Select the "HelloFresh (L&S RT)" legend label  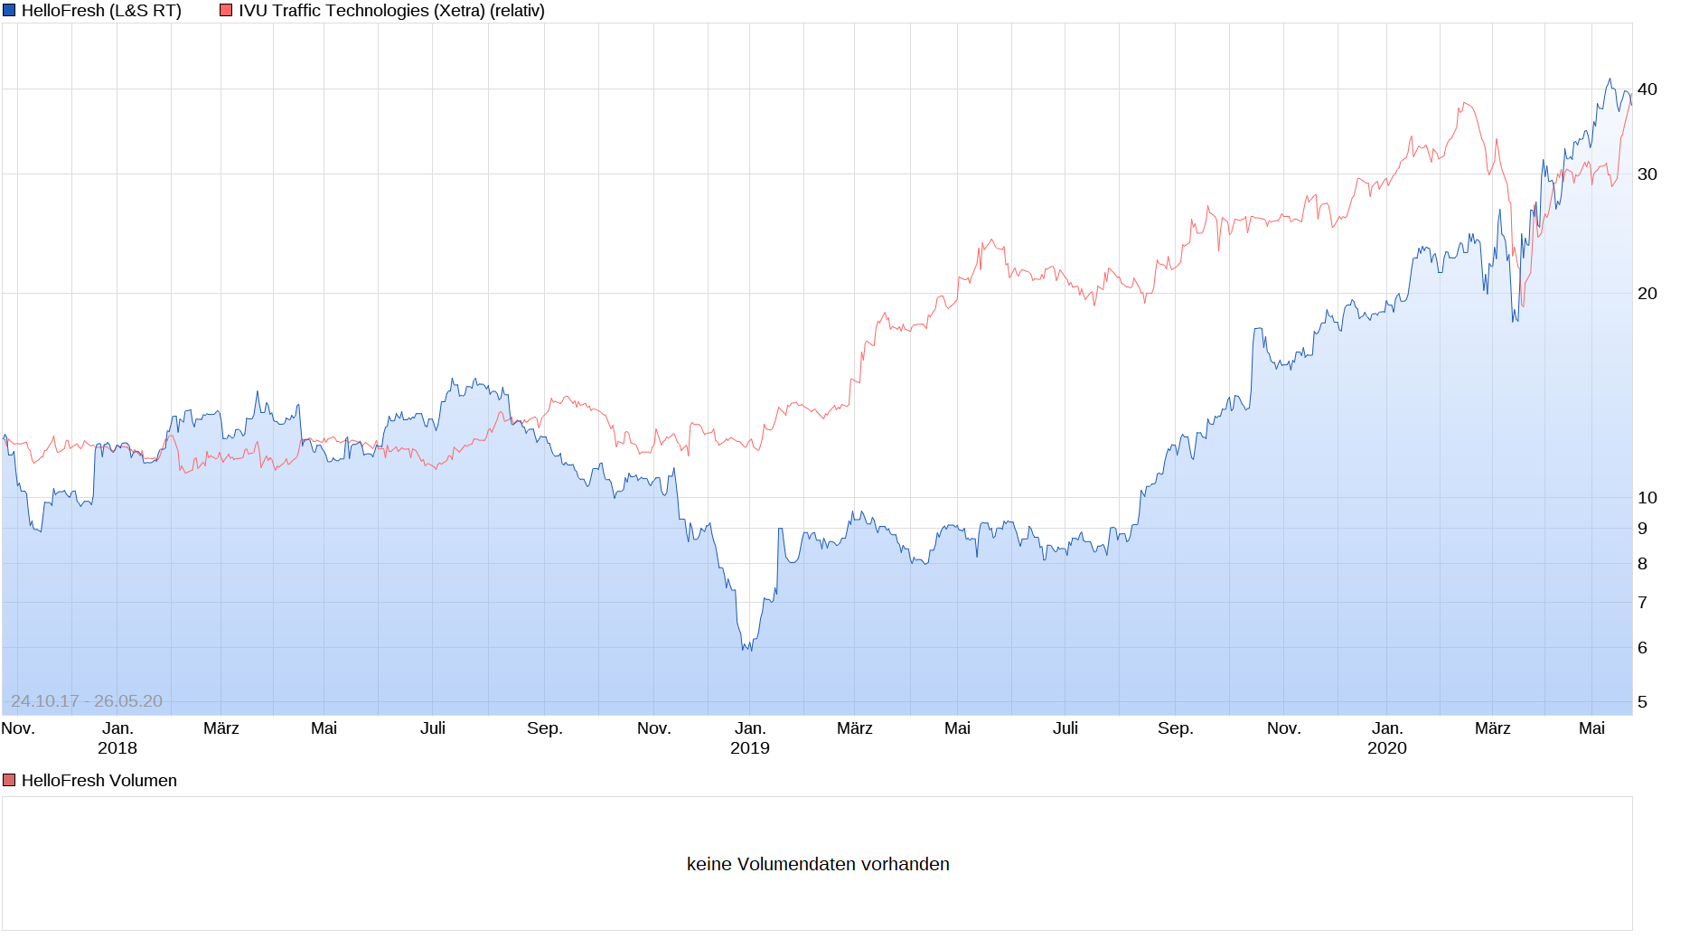click(x=101, y=11)
